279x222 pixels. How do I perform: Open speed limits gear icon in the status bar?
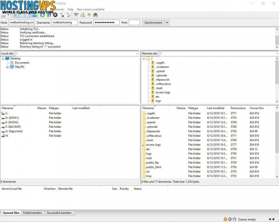[x=230, y=219]
